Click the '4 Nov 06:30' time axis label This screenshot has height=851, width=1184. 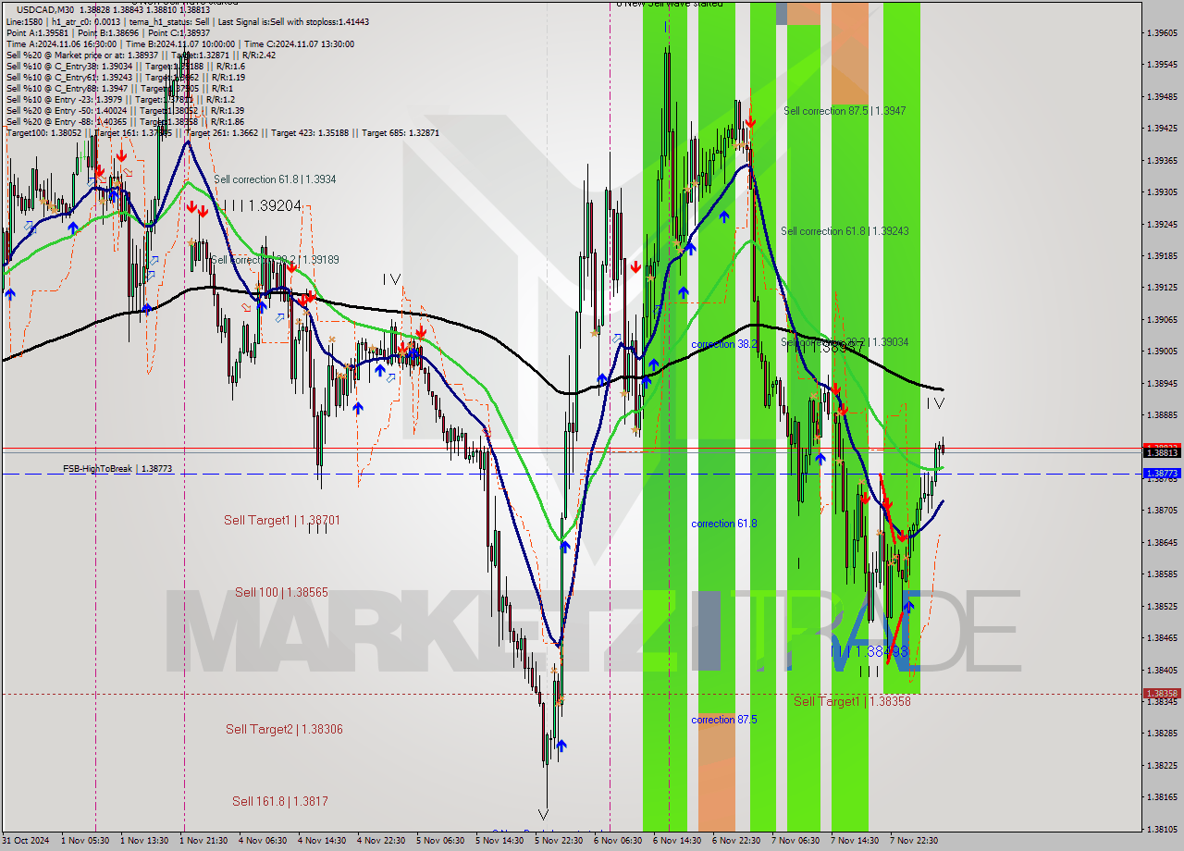264,841
